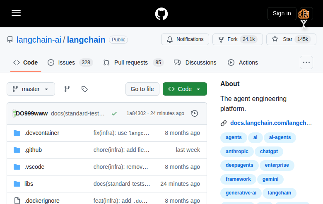Open the langchain-ai owner link
The image size is (323, 204).
click(x=39, y=40)
